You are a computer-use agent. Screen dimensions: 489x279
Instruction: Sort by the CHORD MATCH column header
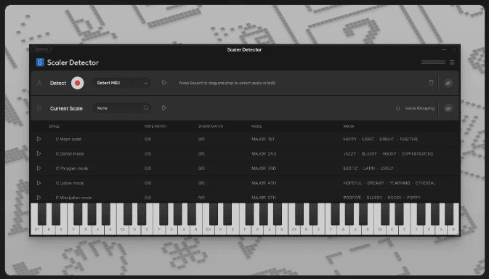(211, 126)
